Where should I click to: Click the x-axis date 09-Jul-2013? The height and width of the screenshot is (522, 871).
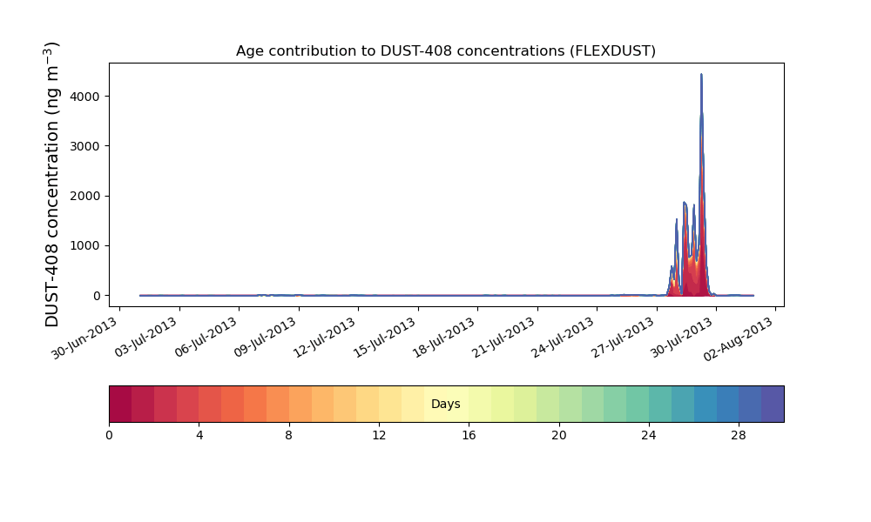coord(265,337)
